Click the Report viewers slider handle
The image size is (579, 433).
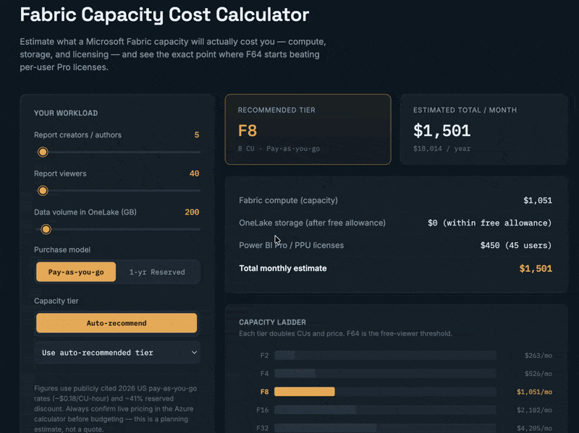pos(43,191)
